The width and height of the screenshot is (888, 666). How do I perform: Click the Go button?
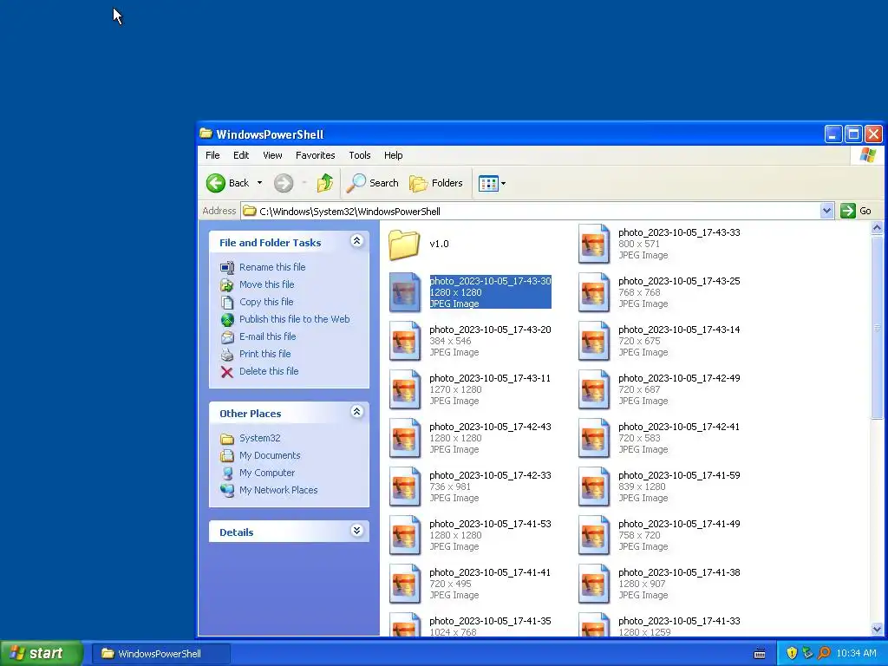pos(856,212)
